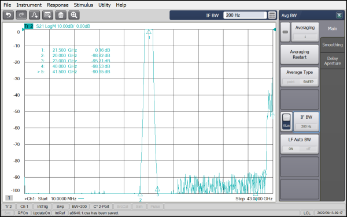Add a new trace using toolbar icon
This screenshot has height=217, width=347.
click(x=35, y=15)
